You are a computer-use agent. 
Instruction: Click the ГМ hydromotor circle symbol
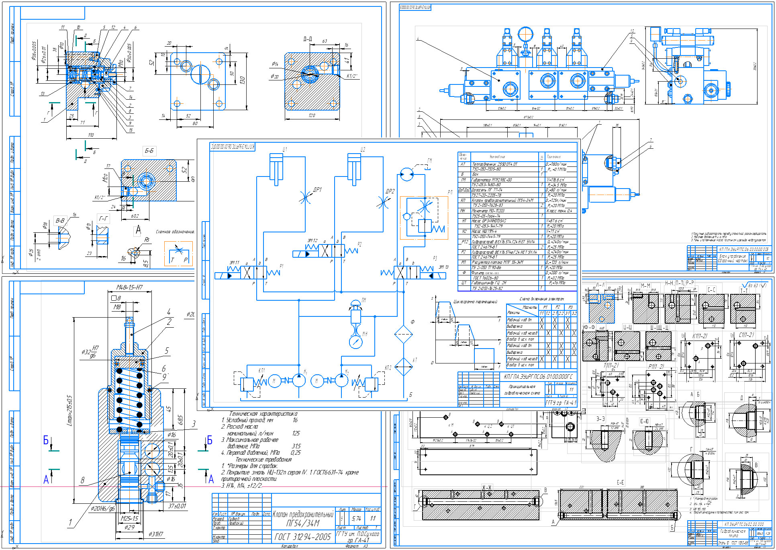tap(407, 174)
